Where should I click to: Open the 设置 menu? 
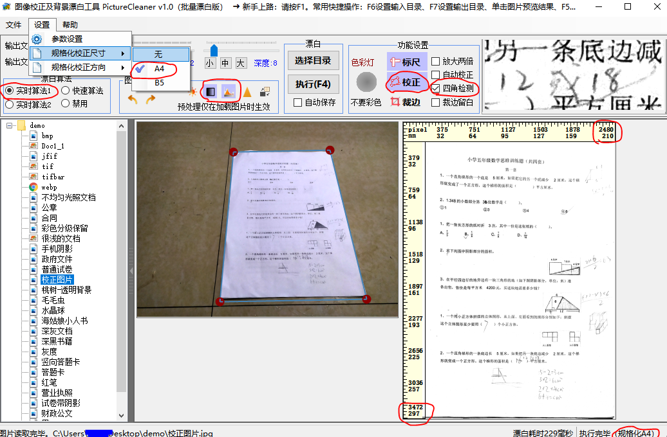point(42,25)
